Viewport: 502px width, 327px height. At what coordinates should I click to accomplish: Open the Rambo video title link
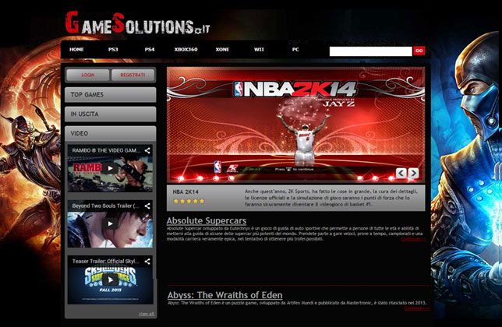pyautogui.click(x=106, y=150)
